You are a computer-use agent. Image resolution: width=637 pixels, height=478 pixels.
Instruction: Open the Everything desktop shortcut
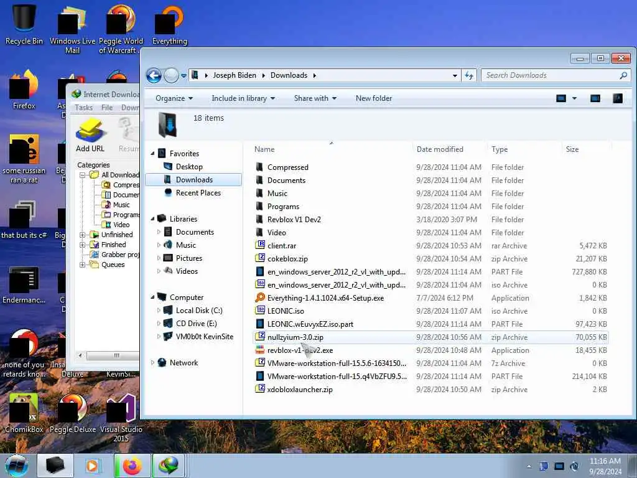click(x=169, y=25)
